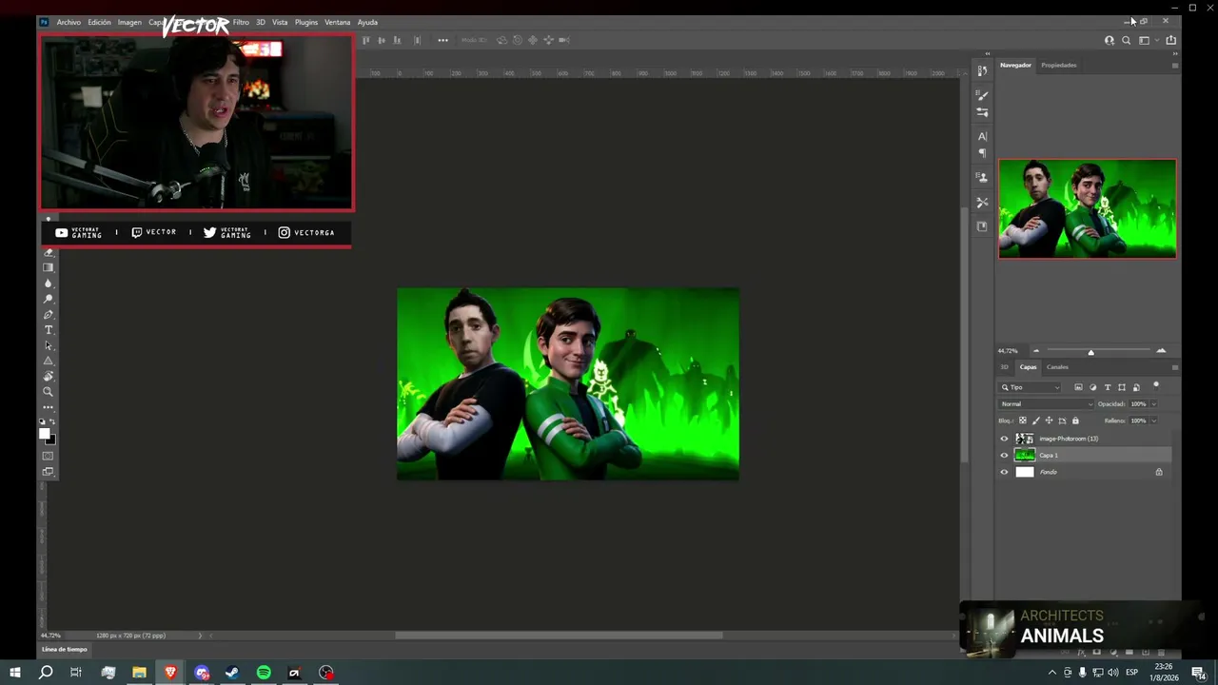Toggle lock all padlock icon
The height and width of the screenshot is (685, 1218).
[x=1076, y=421]
